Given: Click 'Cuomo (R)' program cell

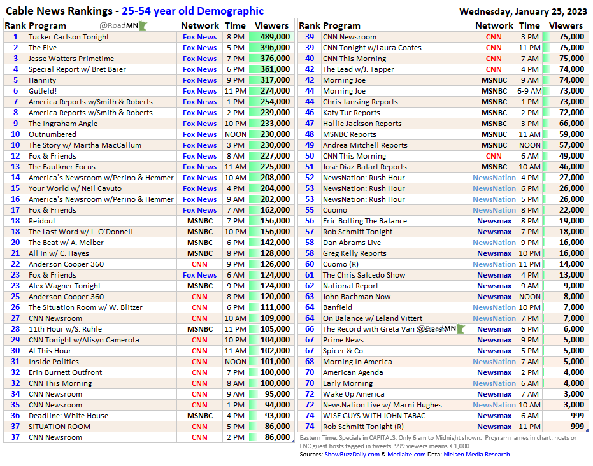Looking at the screenshot, I should point(396,264).
